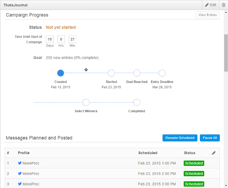Click Twitter icon in row 3

click(x=20, y=184)
